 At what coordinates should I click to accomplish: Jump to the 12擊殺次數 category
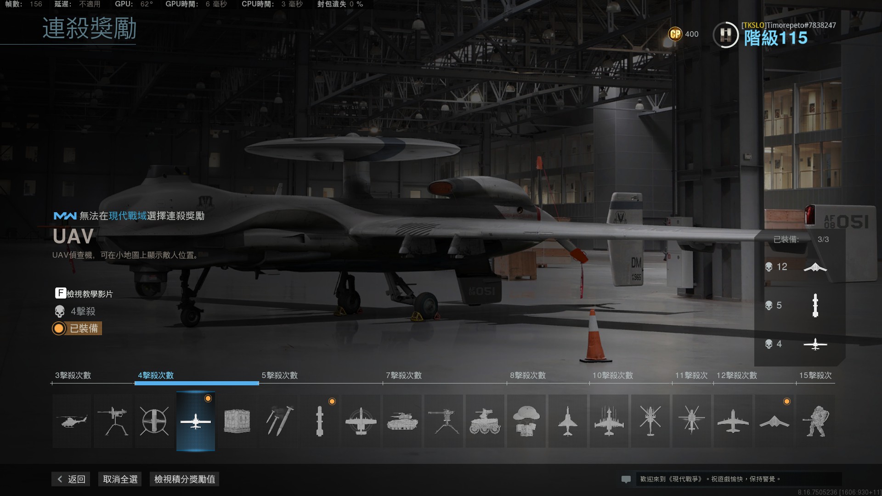[x=737, y=375]
